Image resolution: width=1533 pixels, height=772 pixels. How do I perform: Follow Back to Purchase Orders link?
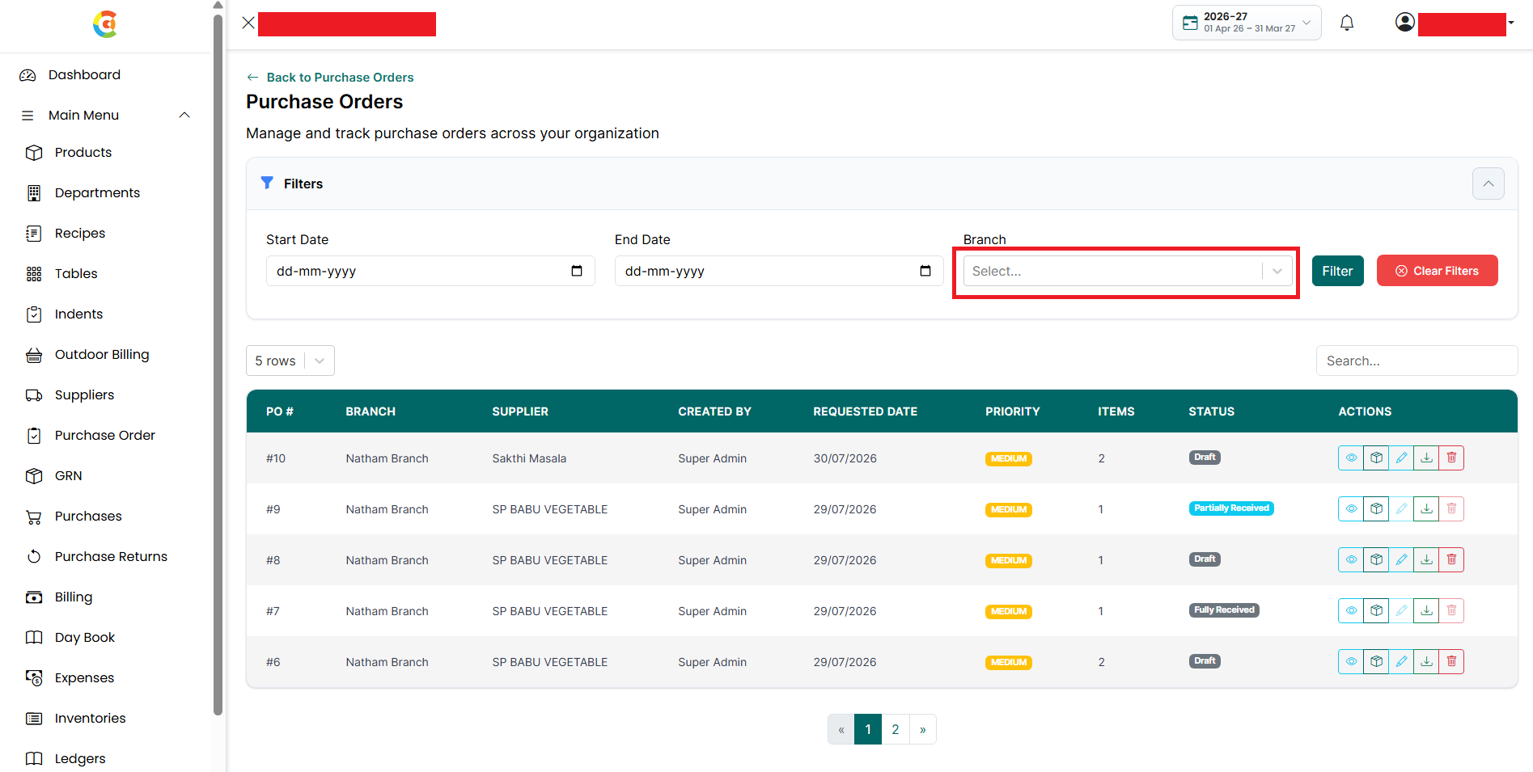330,78
